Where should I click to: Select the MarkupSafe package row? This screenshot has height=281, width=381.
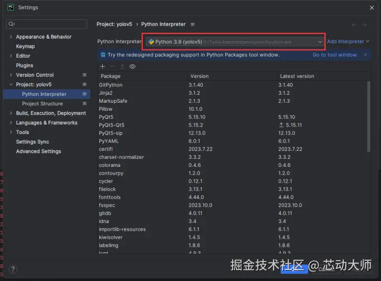point(233,101)
